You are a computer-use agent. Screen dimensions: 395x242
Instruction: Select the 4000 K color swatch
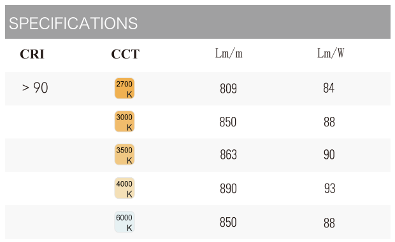(124, 188)
